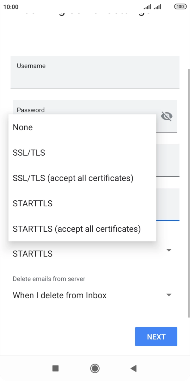
Task: Toggle password visibility eye icon
Action: [x=167, y=116]
